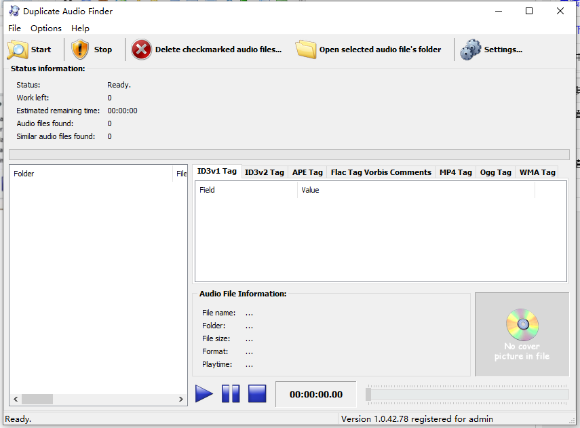The image size is (580, 428).
Task: Click the 'Format:' label
Action: tap(215, 351)
